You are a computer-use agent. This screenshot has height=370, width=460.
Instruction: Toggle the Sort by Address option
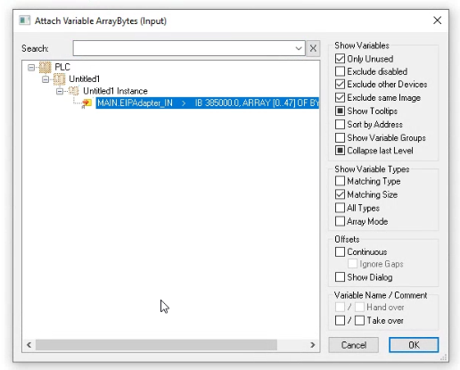coord(340,124)
